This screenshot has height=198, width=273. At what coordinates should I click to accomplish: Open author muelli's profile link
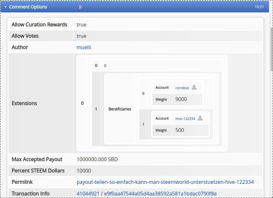click(x=84, y=47)
